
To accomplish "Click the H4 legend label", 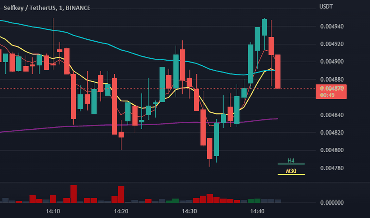I will [291, 161].
